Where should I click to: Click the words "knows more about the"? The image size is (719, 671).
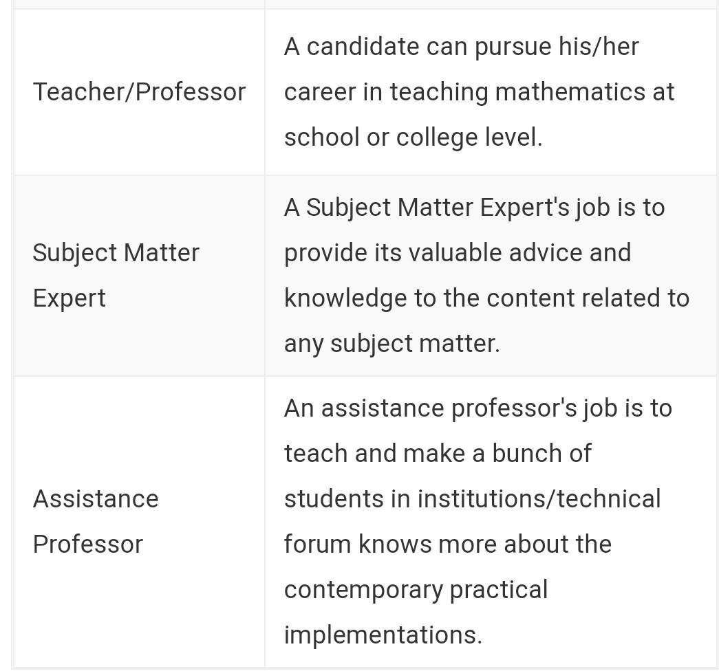click(x=484, y=544)
